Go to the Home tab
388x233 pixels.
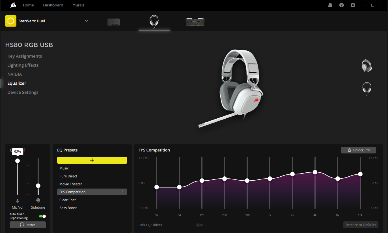[28, 5]
